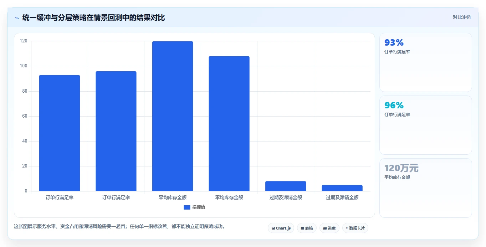
Task: Click the 统一缓冲与分层策略 panel title
Action: pos(93,17)
